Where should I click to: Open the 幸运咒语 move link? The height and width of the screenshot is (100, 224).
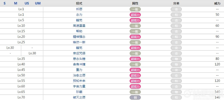79,53
